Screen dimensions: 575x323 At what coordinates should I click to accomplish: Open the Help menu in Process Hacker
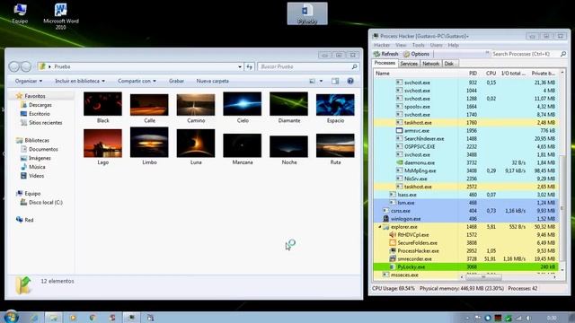click(x=453, y=45)
